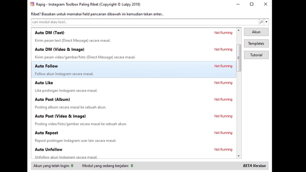
Task: Click description 'Kirim pesan text (Direct Message) secara masal.'
Action: point(73,40)
